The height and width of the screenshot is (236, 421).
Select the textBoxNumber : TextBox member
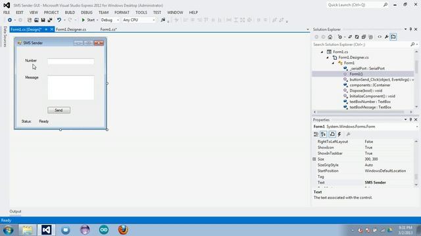(x=370, y=102)
